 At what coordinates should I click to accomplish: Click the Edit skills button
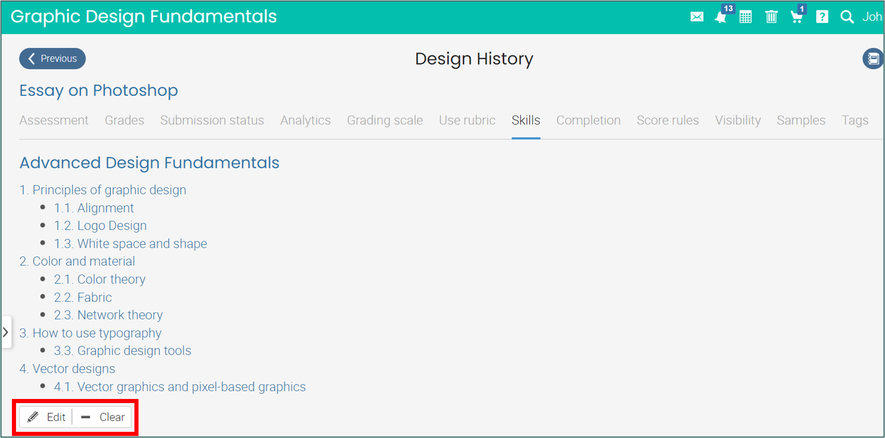click(x=46, y=417)
